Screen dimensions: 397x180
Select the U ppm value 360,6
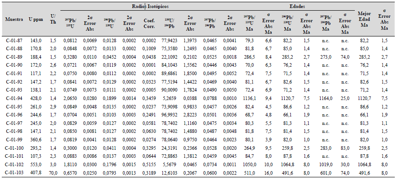click(x=35, y=139)
